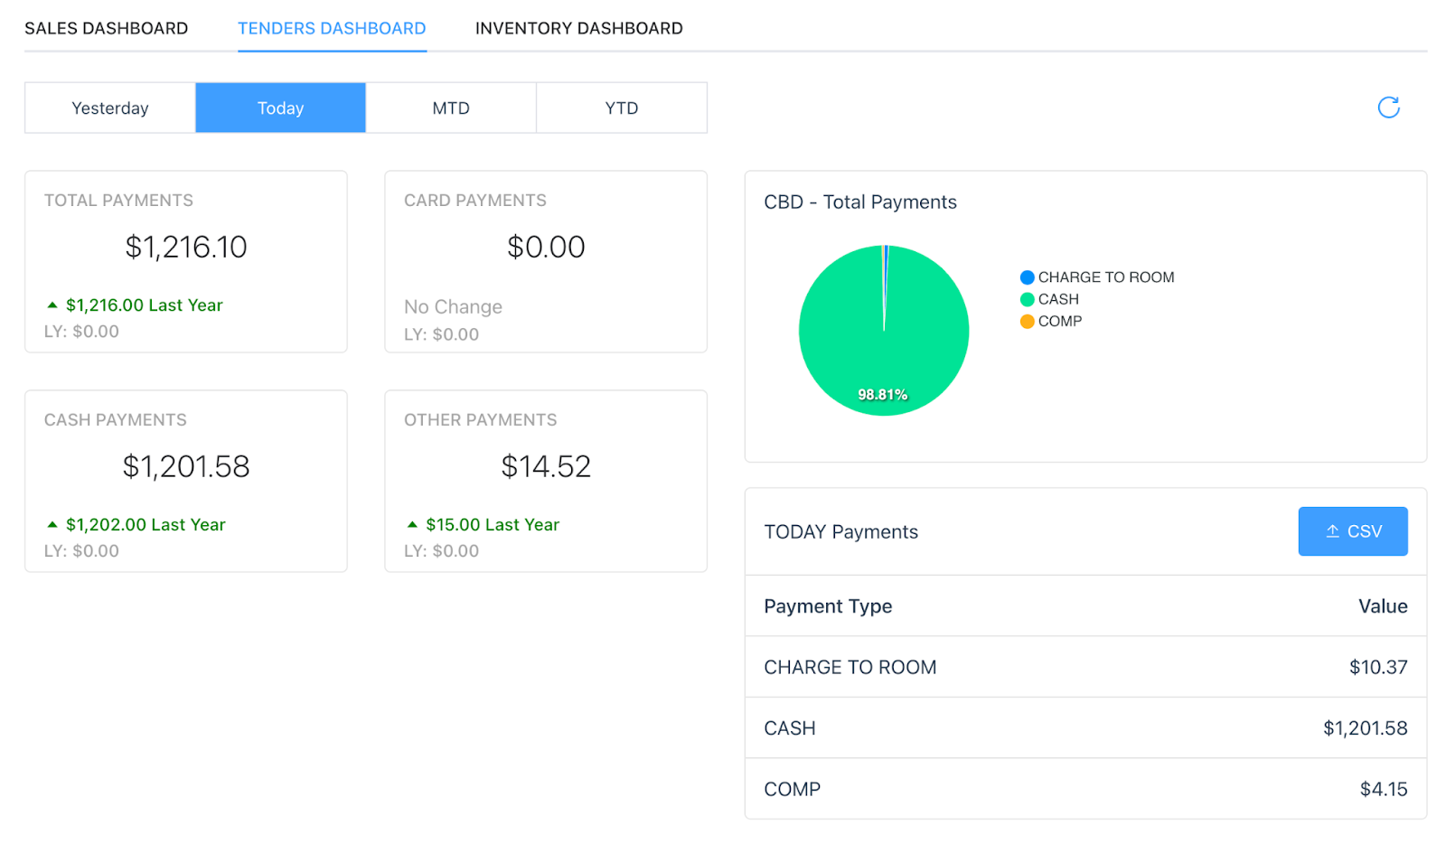Click the Payment Type column header
Viewport: 1446px width, 844px height.
pos(828,606)
